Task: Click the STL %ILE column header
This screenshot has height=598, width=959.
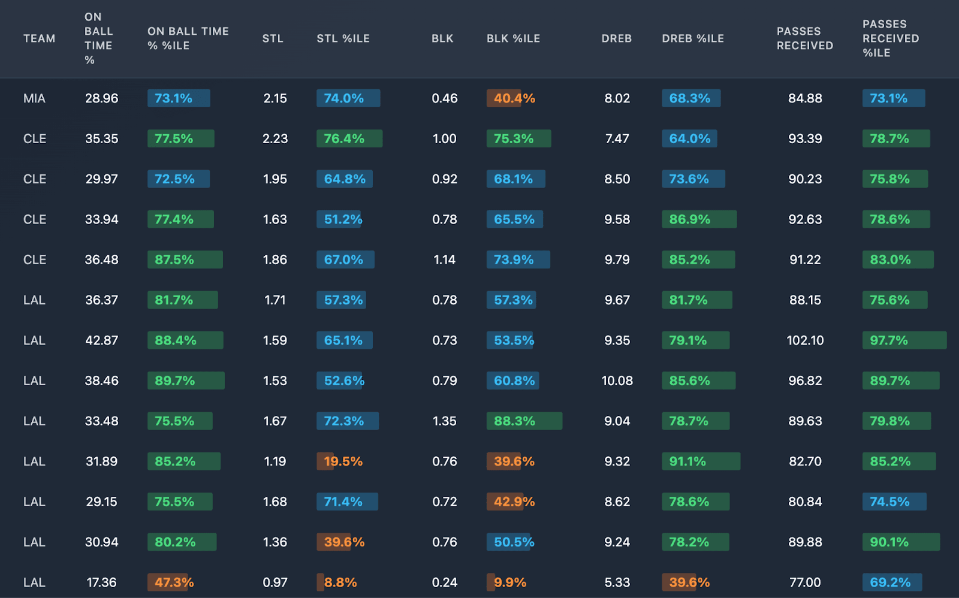Action: [343, 38]
